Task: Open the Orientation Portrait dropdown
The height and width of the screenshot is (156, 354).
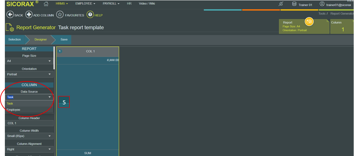Action: click(29, 74)
